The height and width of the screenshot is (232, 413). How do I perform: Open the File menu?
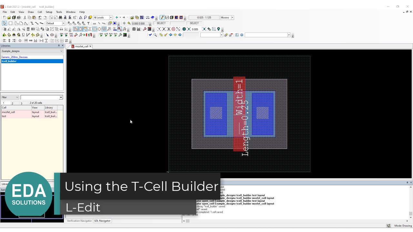tap(5, 12)
